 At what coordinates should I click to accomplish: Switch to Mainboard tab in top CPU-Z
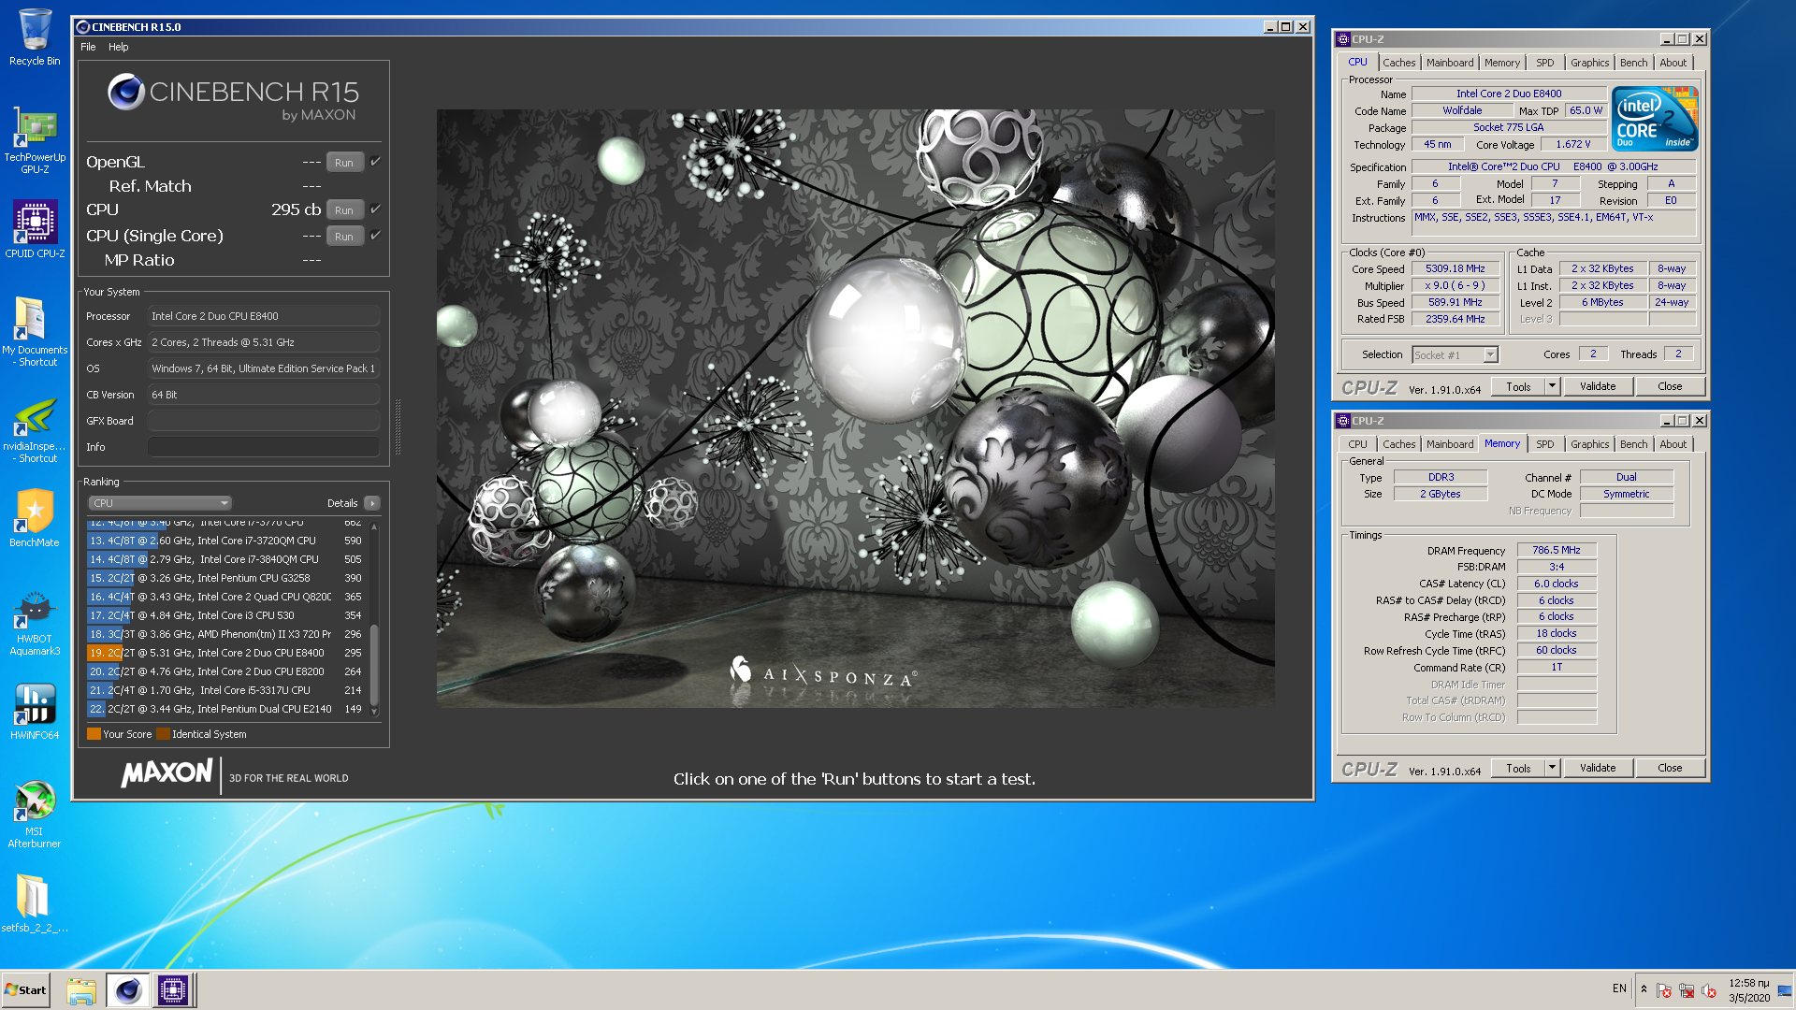[x=1449, y=63]
